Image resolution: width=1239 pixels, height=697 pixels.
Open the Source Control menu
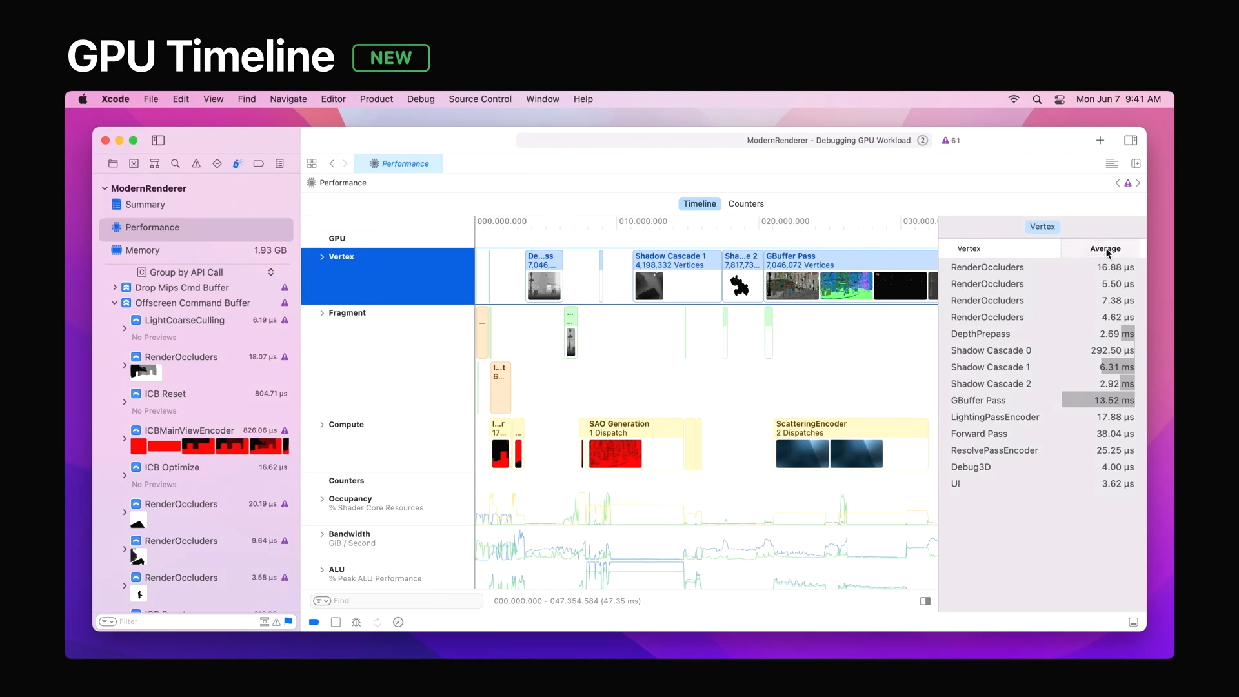[479, 99]
